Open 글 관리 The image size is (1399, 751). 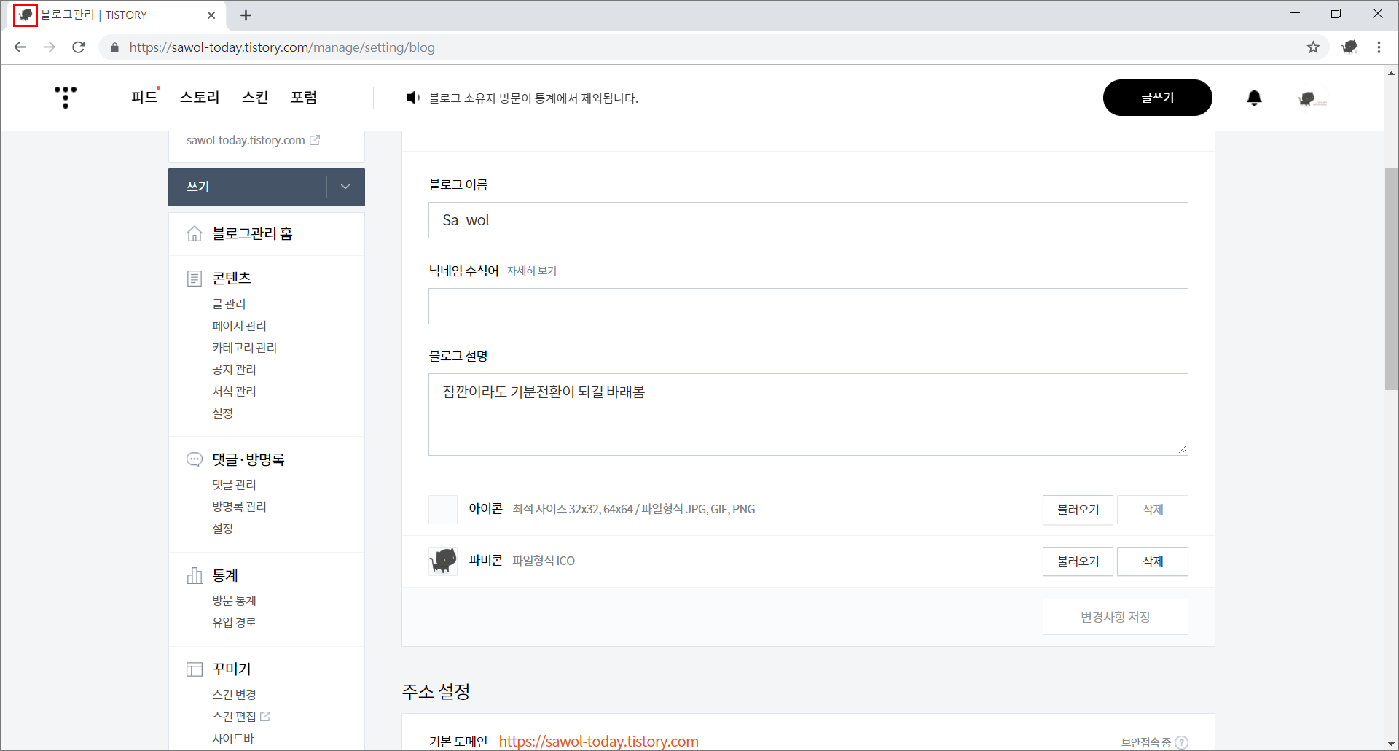coord(229,304)
